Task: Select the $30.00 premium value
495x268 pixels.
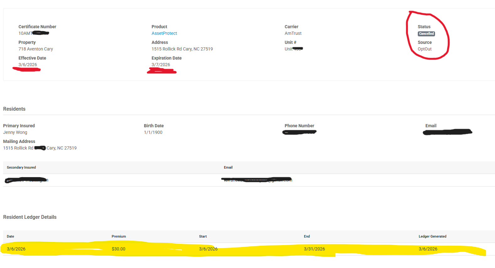Action: [118, 249]
